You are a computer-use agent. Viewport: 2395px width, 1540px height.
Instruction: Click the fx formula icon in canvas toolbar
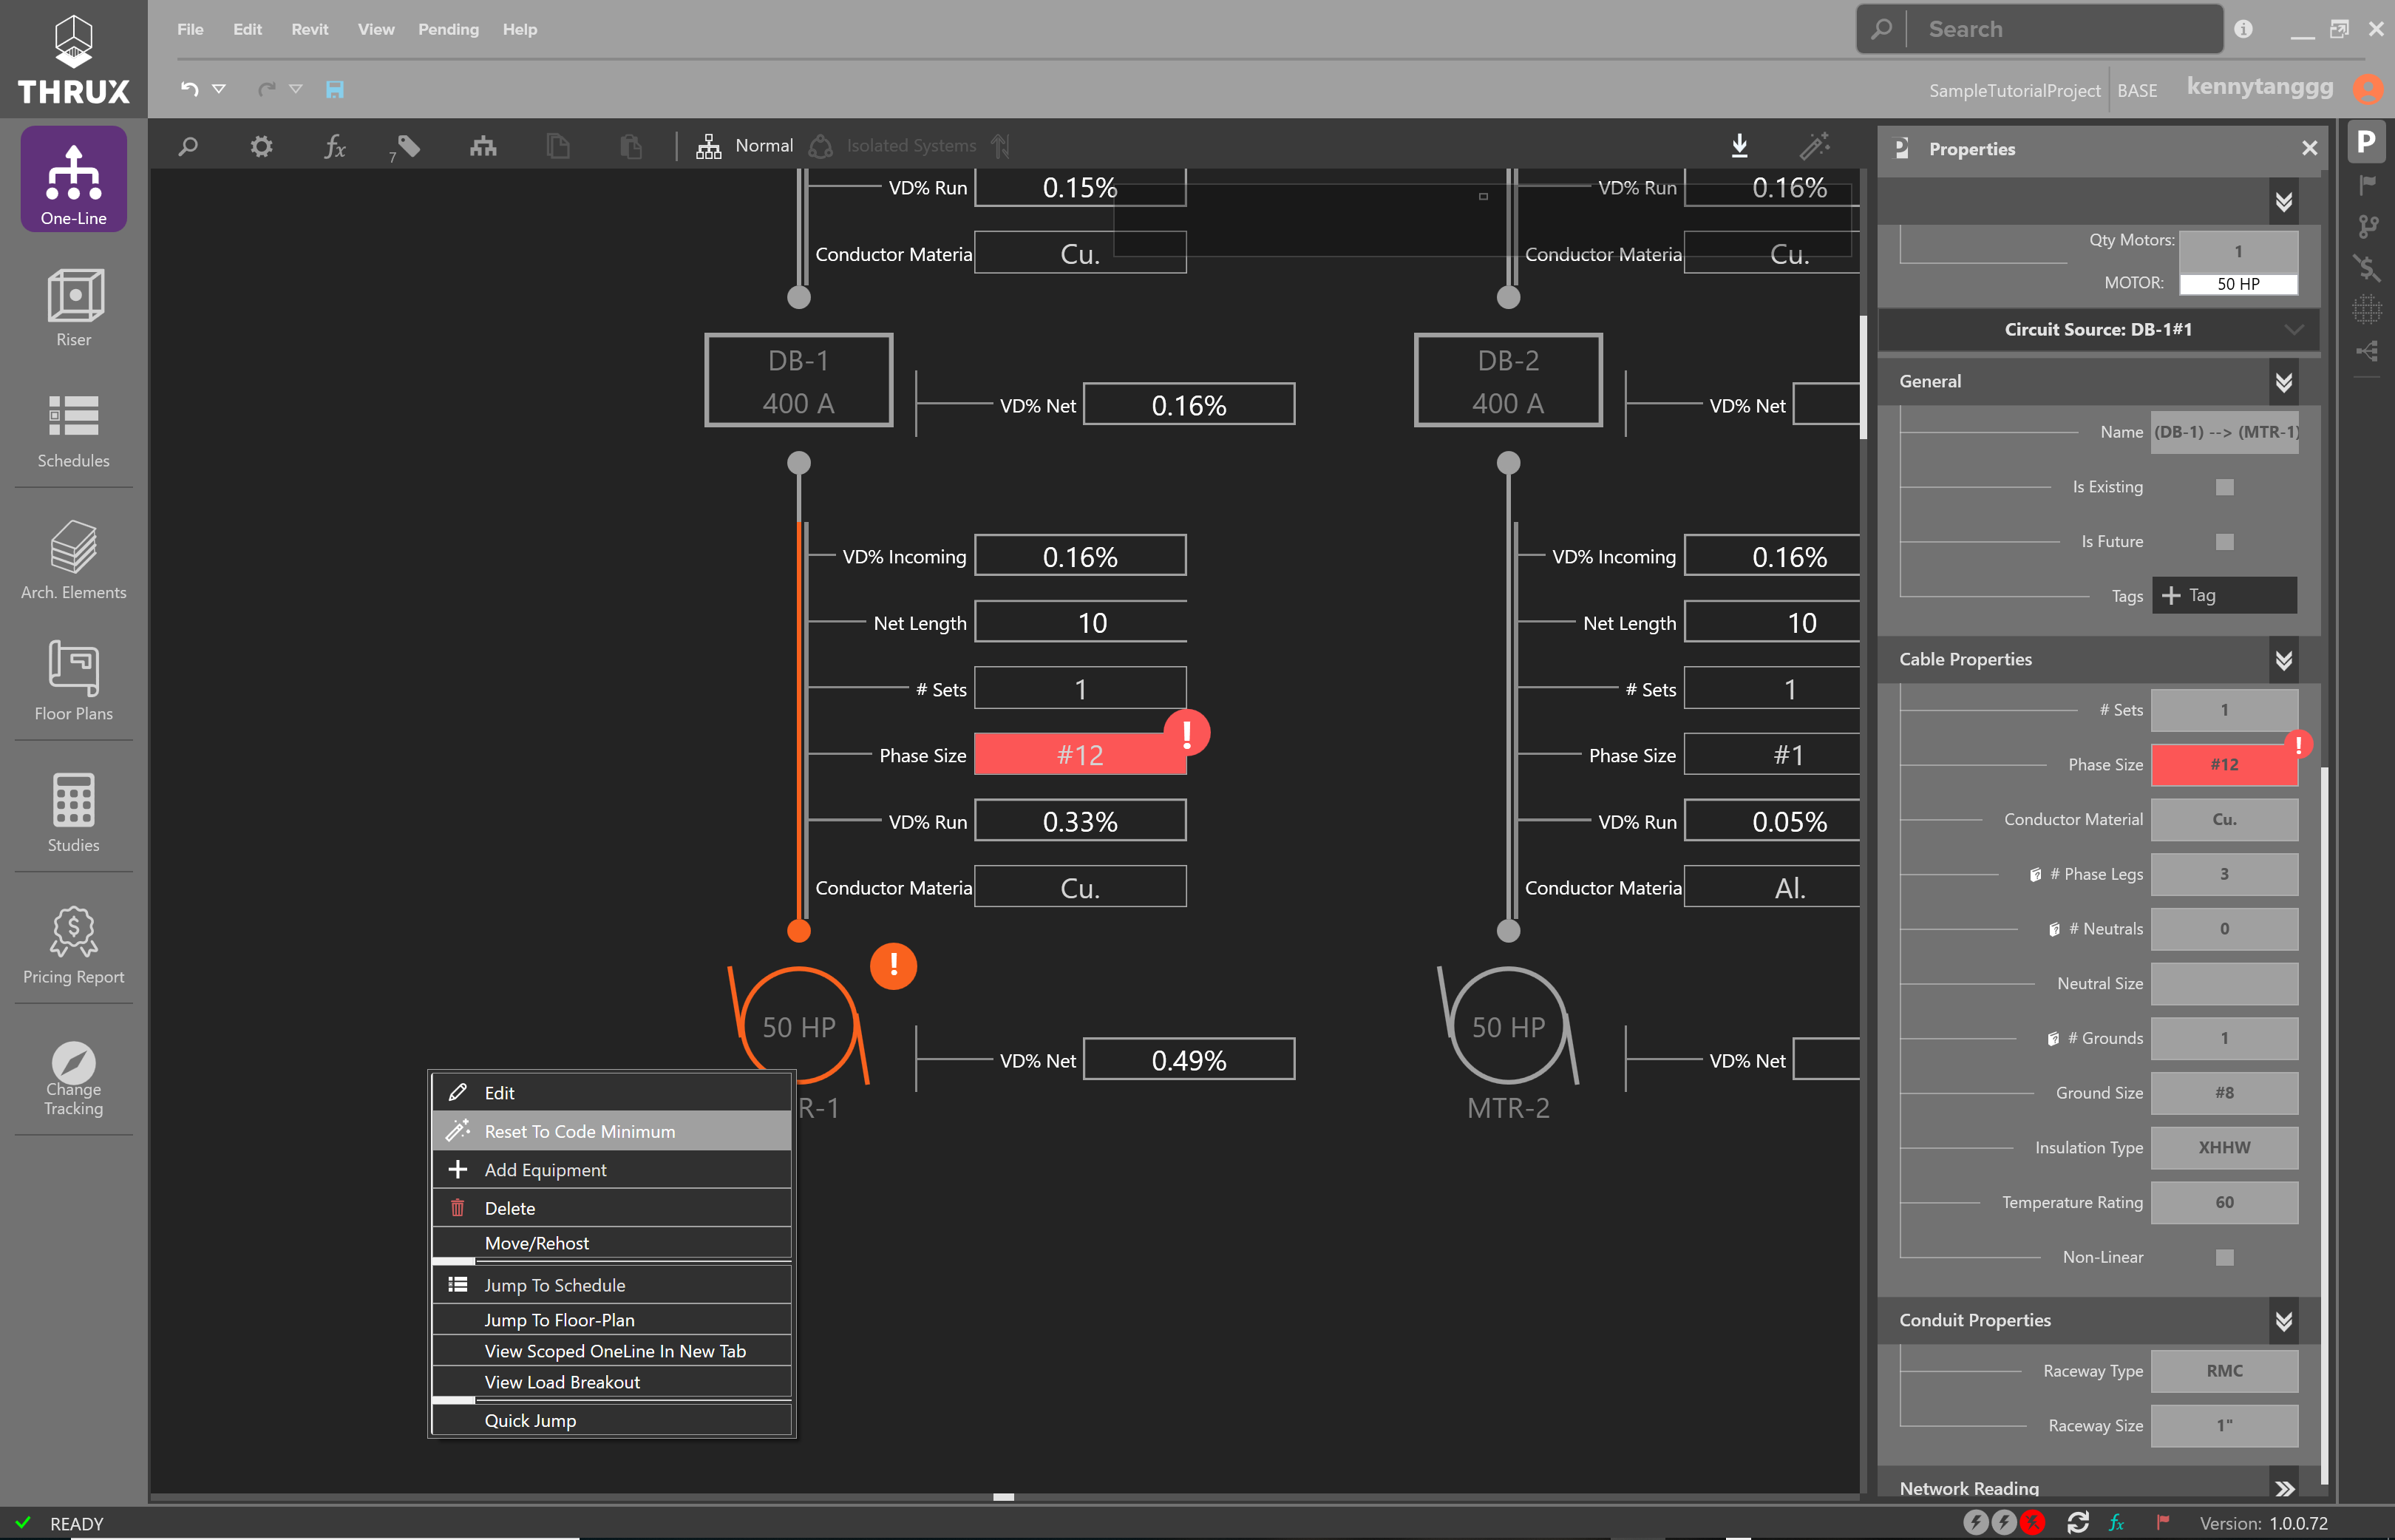pyautogui.click(x=335, y=146)
